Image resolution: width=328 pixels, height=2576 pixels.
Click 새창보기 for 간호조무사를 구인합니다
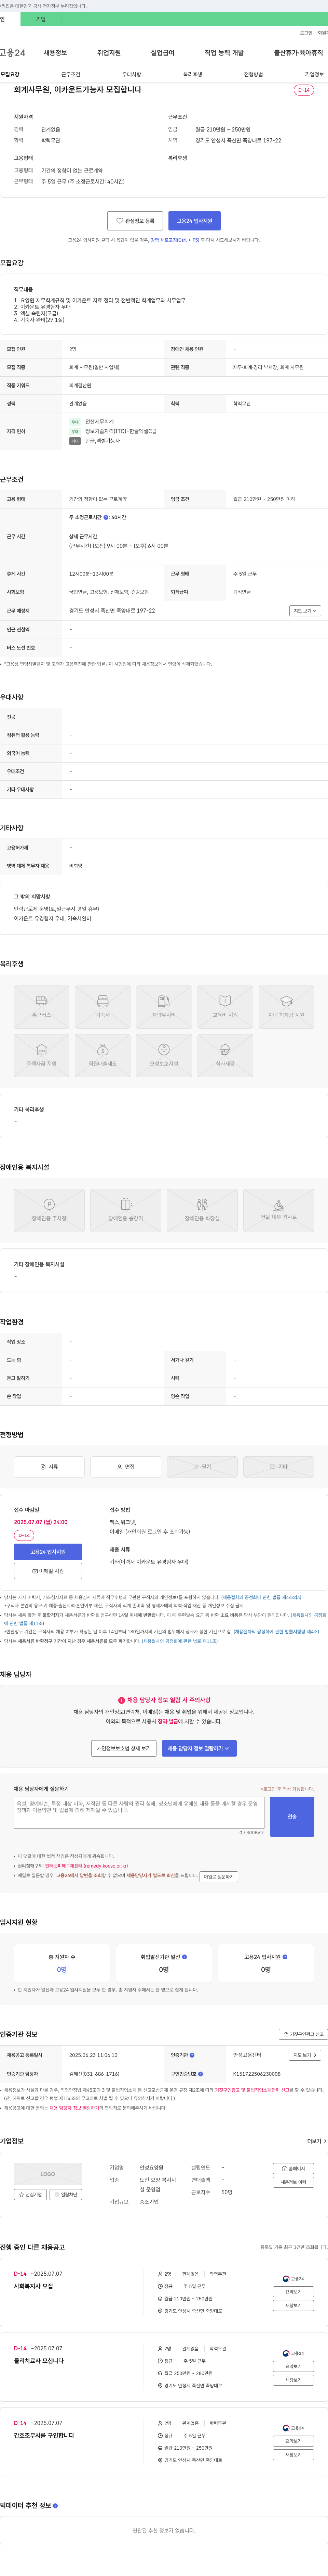pos(293,2455)
